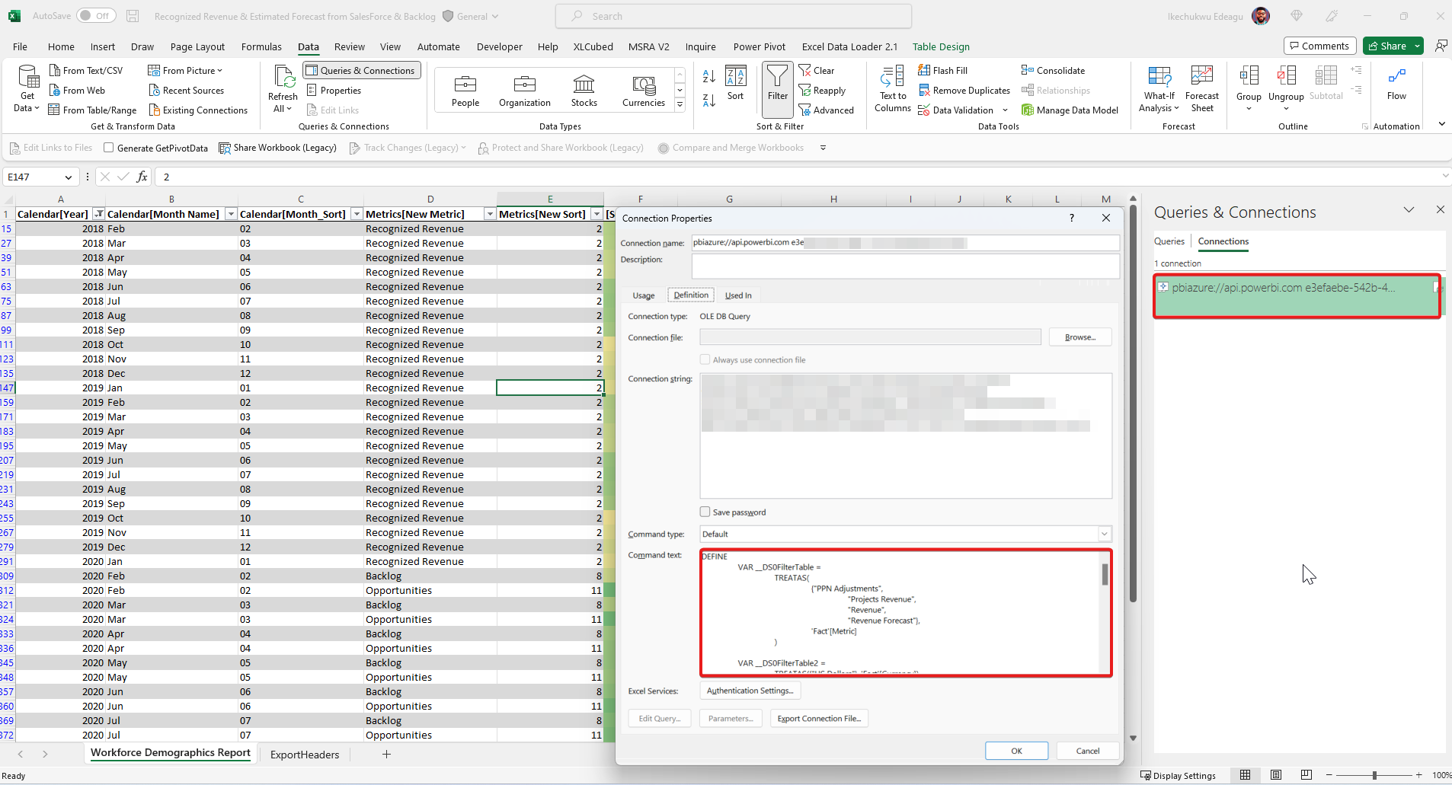Image resolution: width=1452 pixels, height=785 pixels.
Task: Choose the Organization data type
Action: (524, 90)
